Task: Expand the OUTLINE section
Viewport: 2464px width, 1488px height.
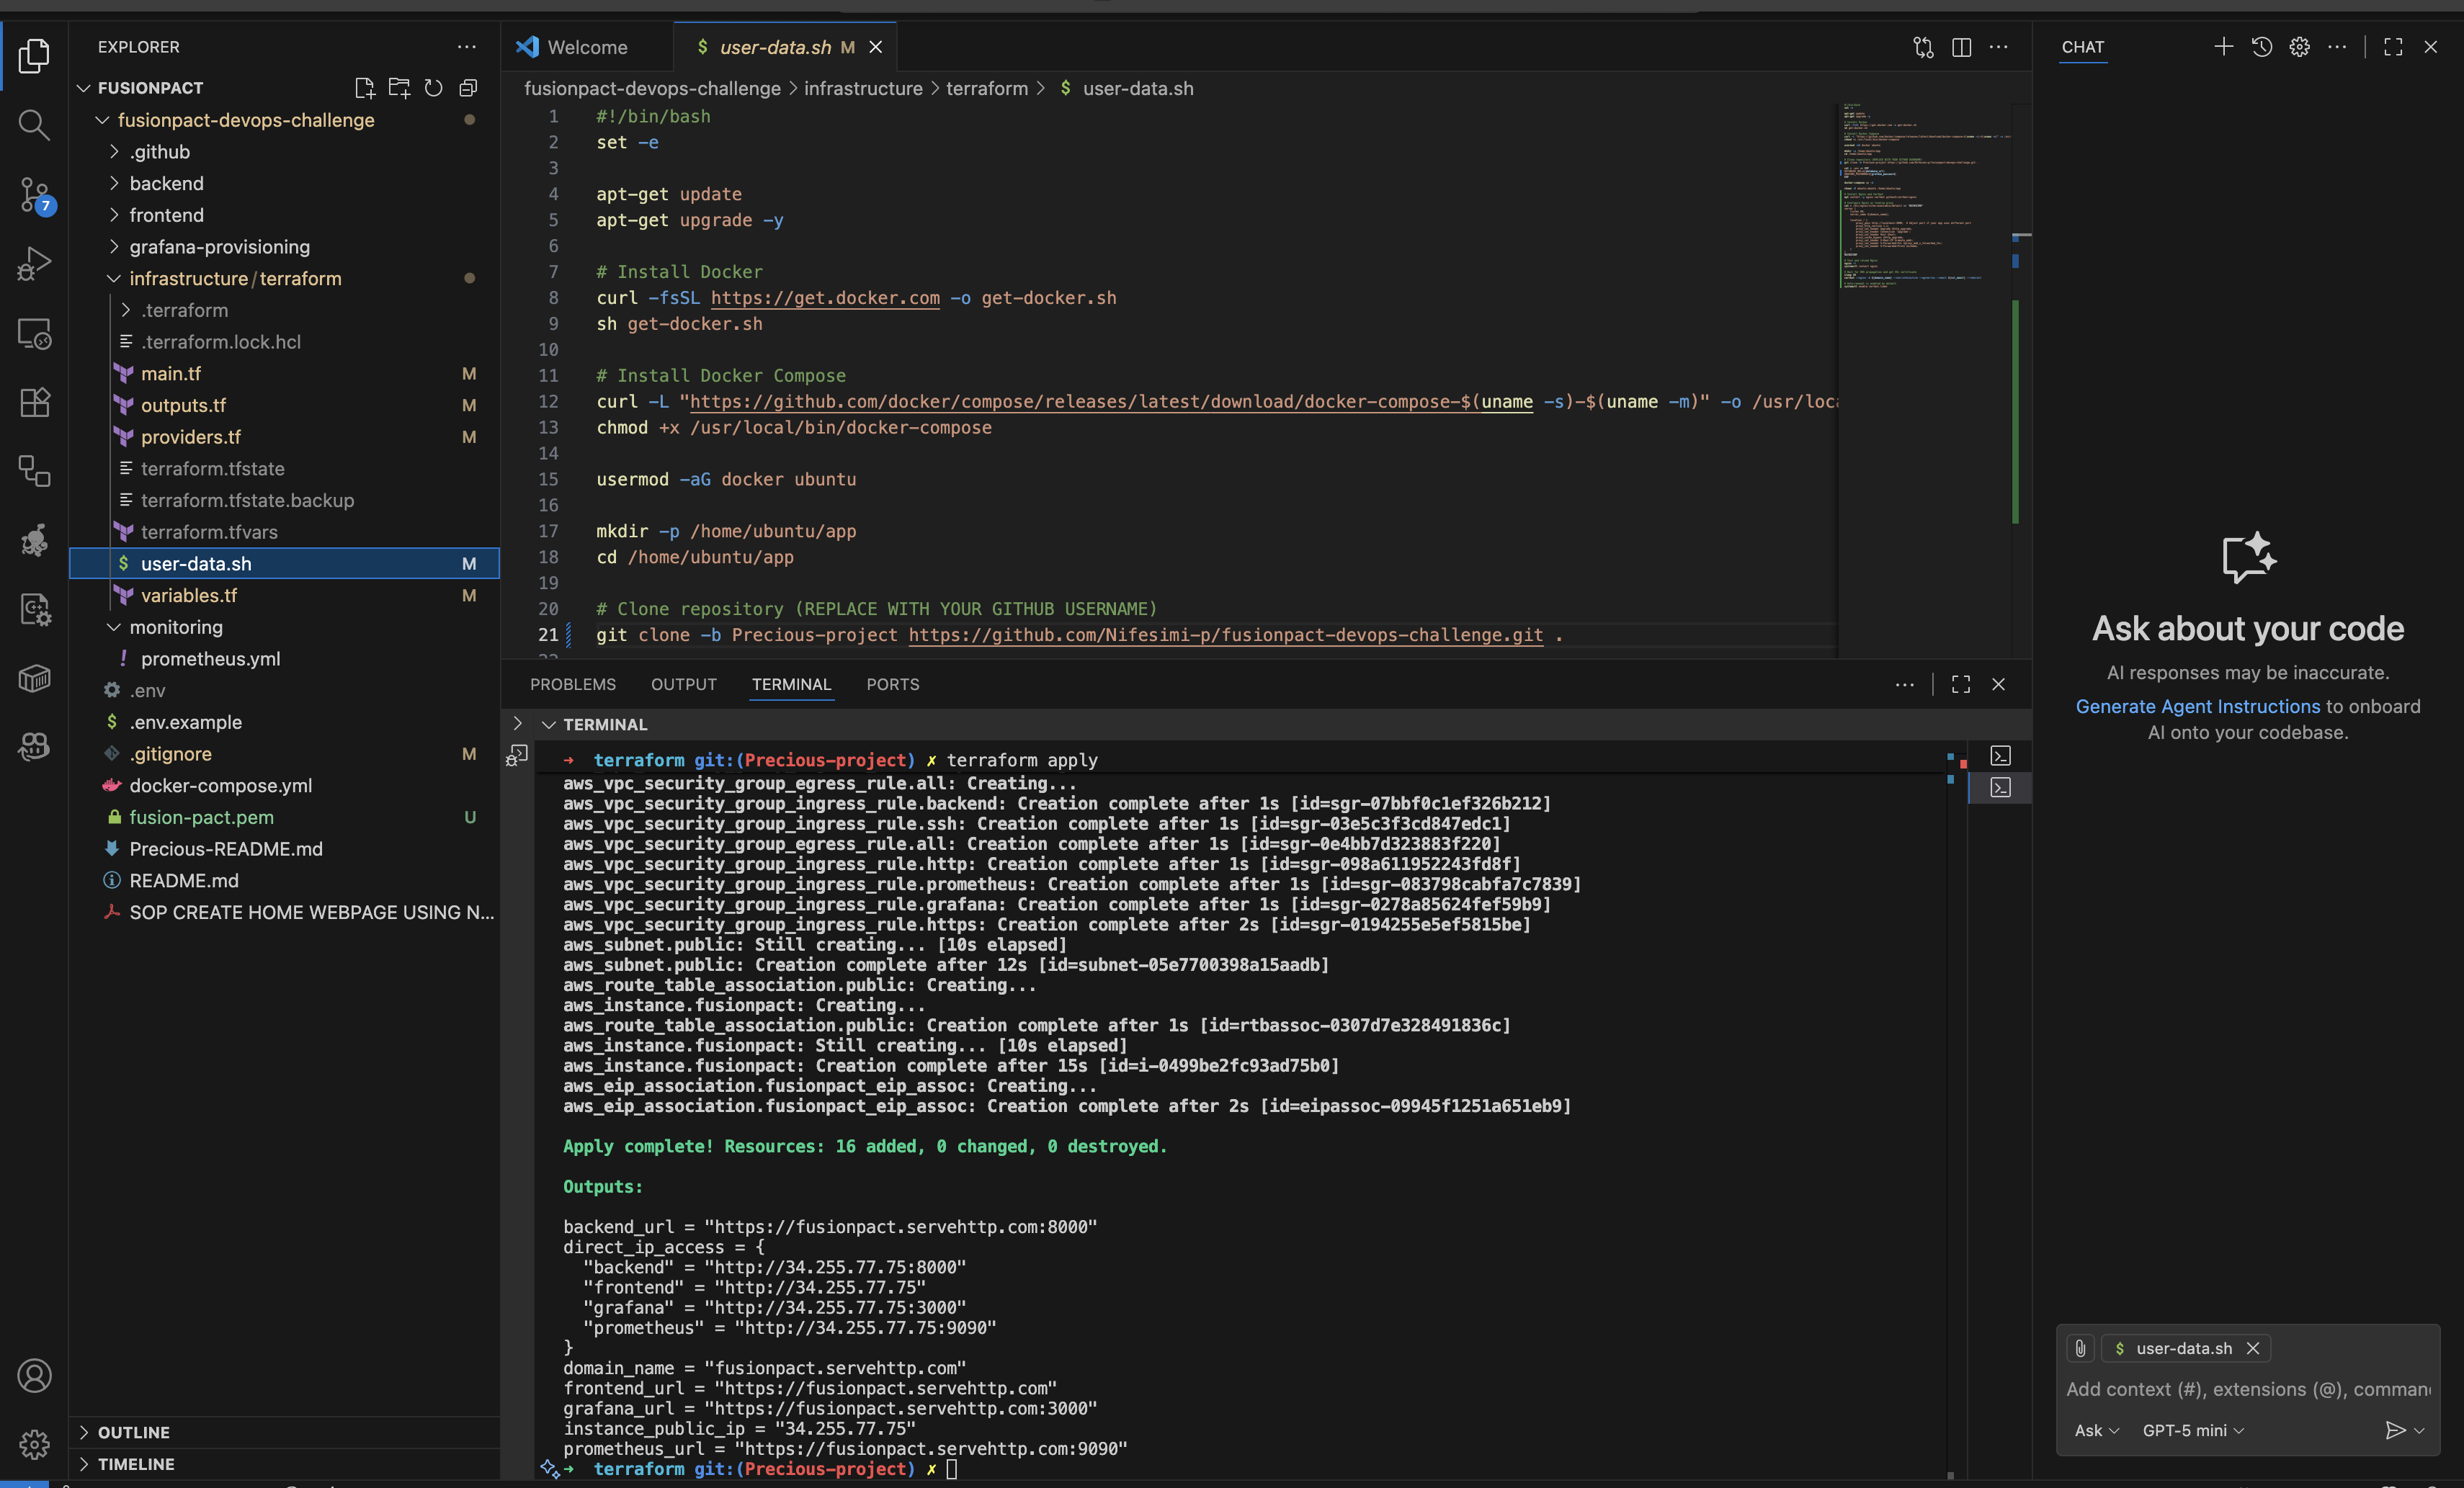Action: point(134,1432)
